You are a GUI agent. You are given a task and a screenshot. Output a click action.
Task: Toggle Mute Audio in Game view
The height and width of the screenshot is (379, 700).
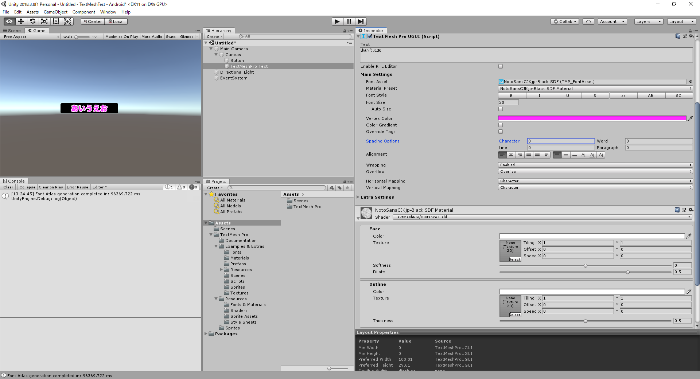point(152,36)
